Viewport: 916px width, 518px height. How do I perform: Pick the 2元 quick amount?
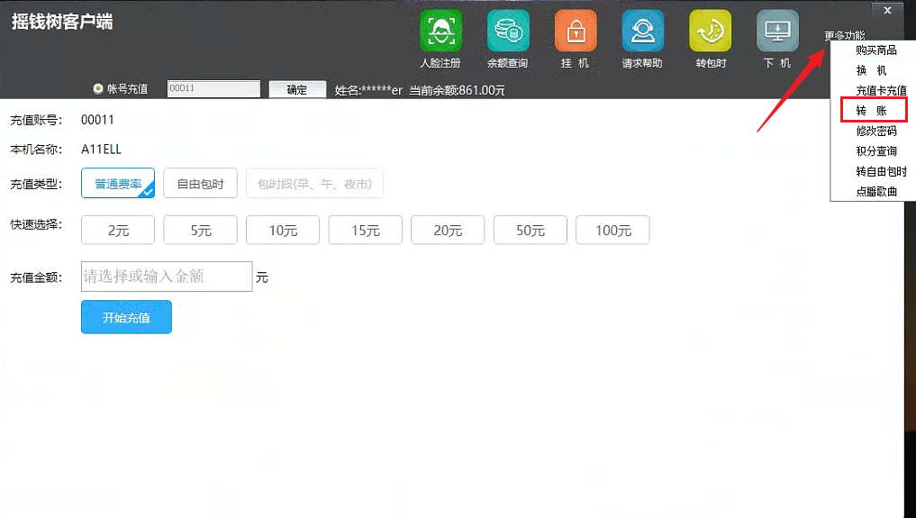[118, 230]
